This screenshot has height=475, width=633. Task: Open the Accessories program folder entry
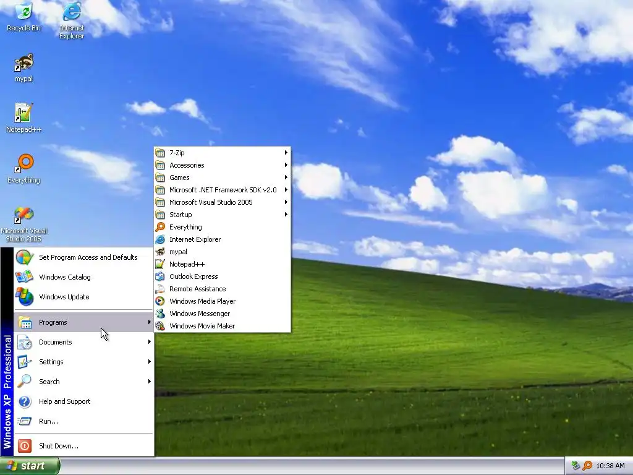tap(223, 165)
